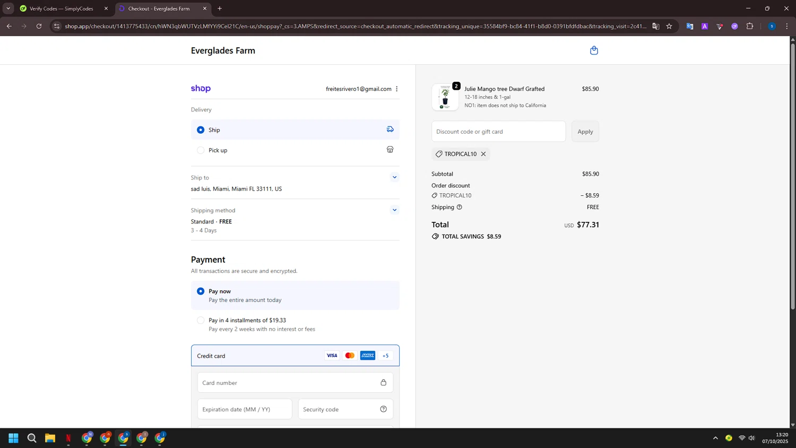Click the Card number input field
The width and height of the screenshot is (796, 448).
289,383
